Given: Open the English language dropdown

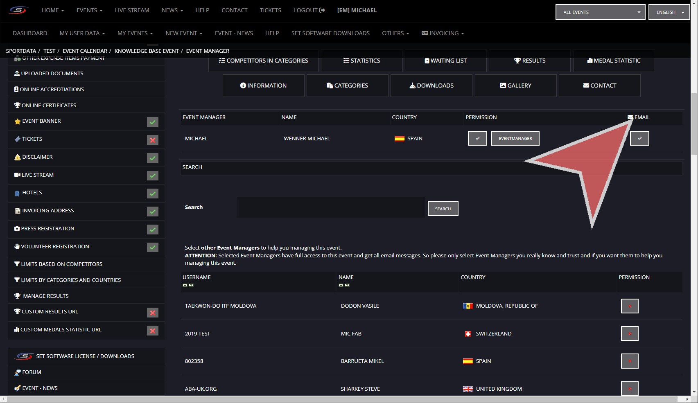Looking at the screenshot, I should pos(669,12).
